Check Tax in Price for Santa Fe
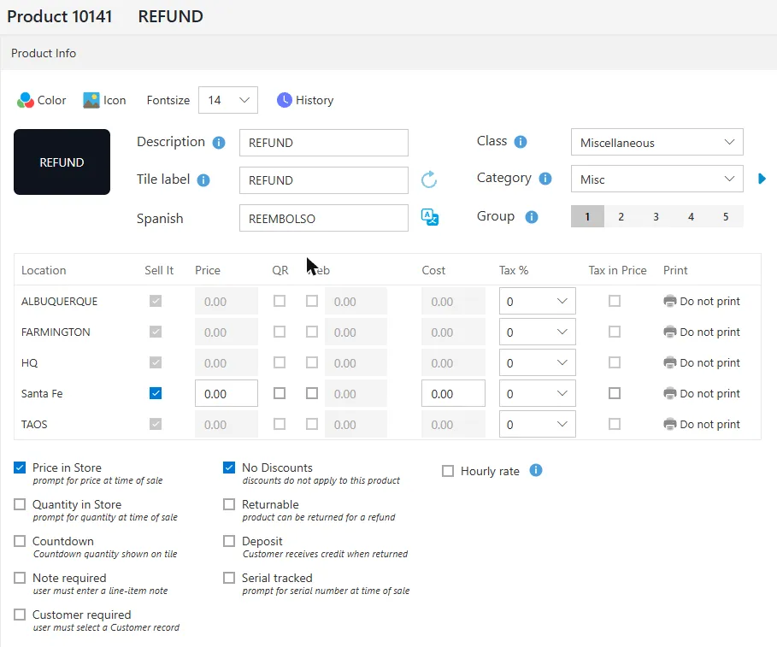The width and height of the screenshot is (777, 647). click(x=615, y=393)
